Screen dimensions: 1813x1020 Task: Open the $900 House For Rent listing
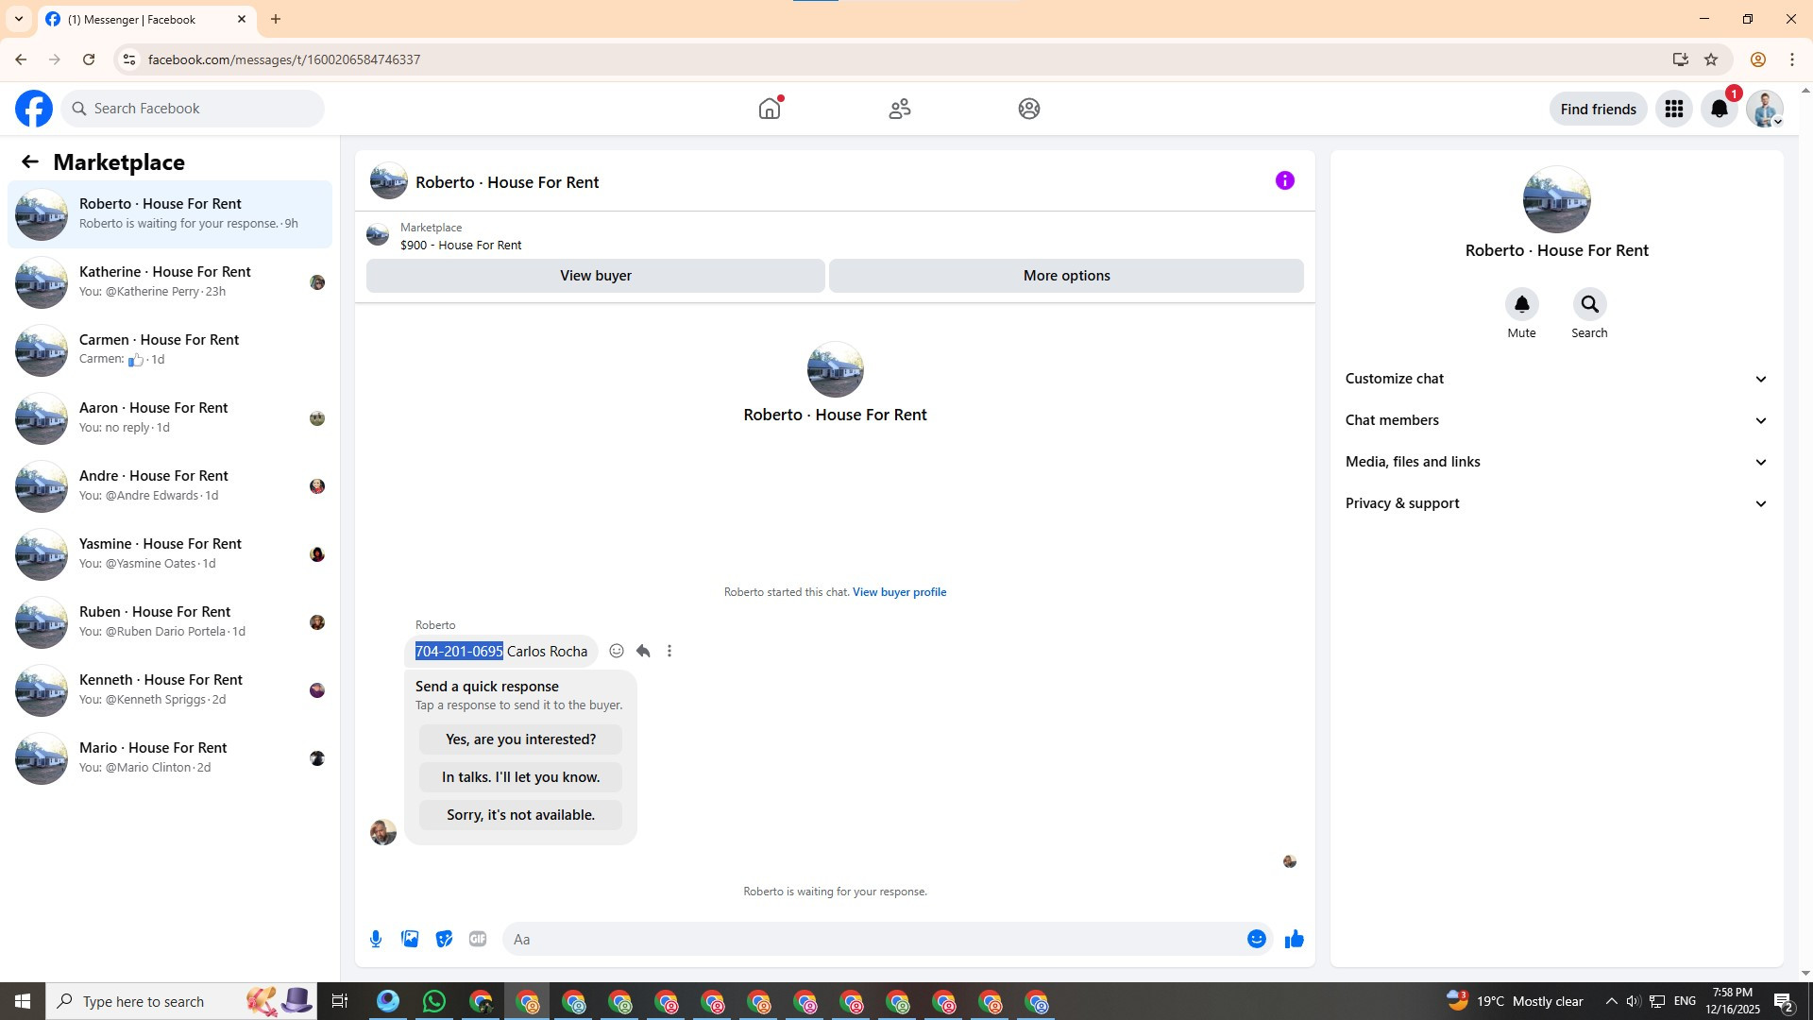click(461, 245)
